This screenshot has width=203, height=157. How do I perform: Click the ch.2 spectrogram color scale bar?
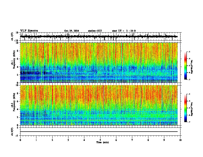(x=186, y=108)
